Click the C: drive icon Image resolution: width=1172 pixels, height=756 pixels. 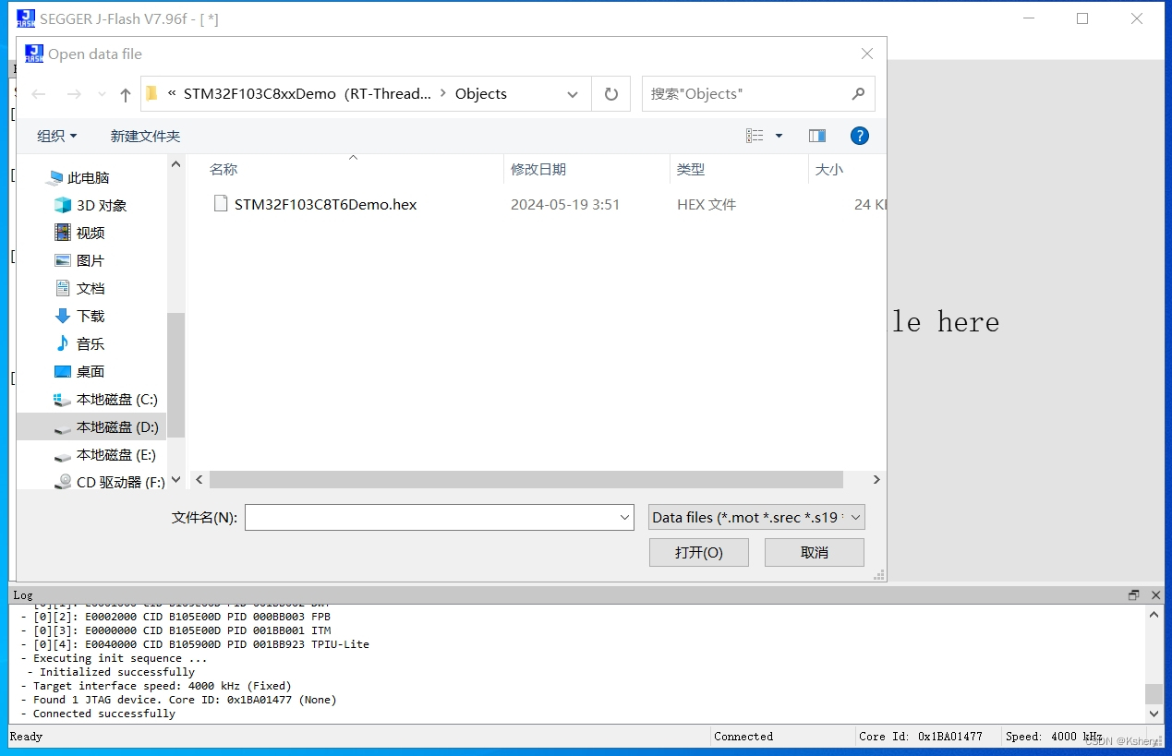[63, 399]
